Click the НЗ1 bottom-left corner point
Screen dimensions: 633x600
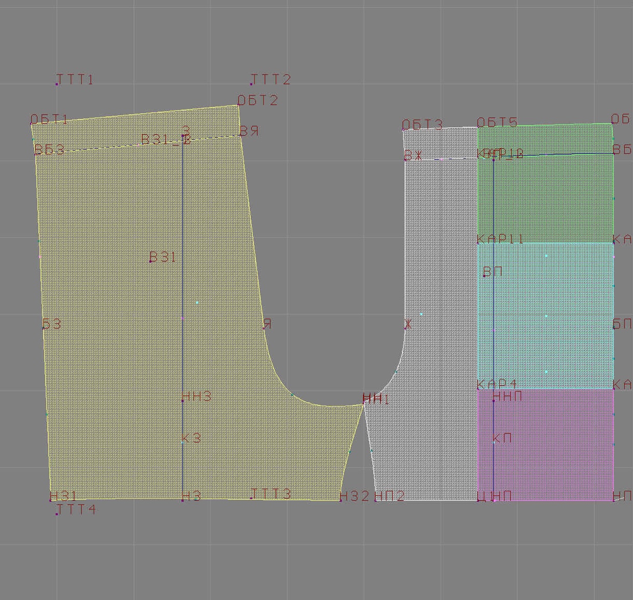coord(50,500)
